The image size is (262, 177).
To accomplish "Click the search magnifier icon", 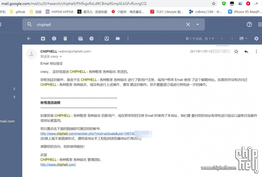I will 30,25.
